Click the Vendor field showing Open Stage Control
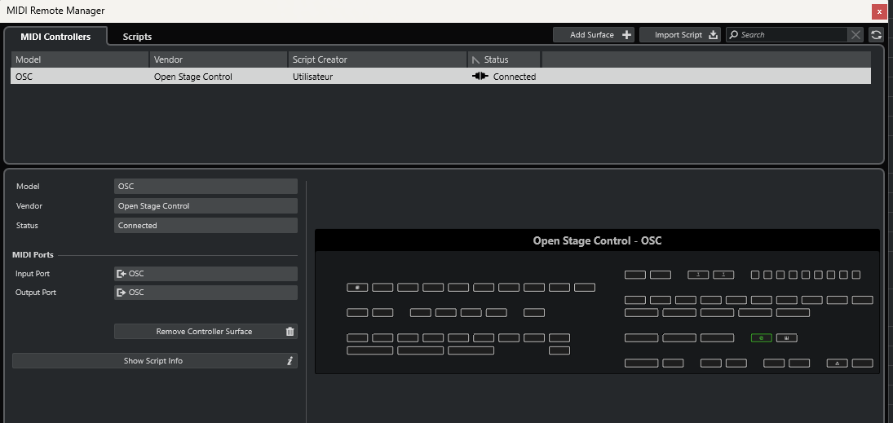 coord(206,206)
